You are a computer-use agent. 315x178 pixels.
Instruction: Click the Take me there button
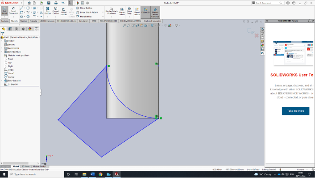(295, 111)
